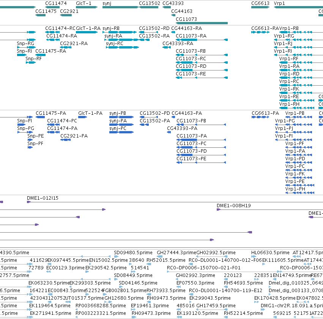The width and height of the screenshot is (323, 319).
Task: Open transcript Vrp1-RK
Action: click(289, 89)
